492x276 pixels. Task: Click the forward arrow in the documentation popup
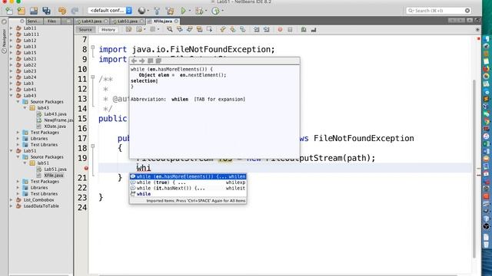click(141, 61)
